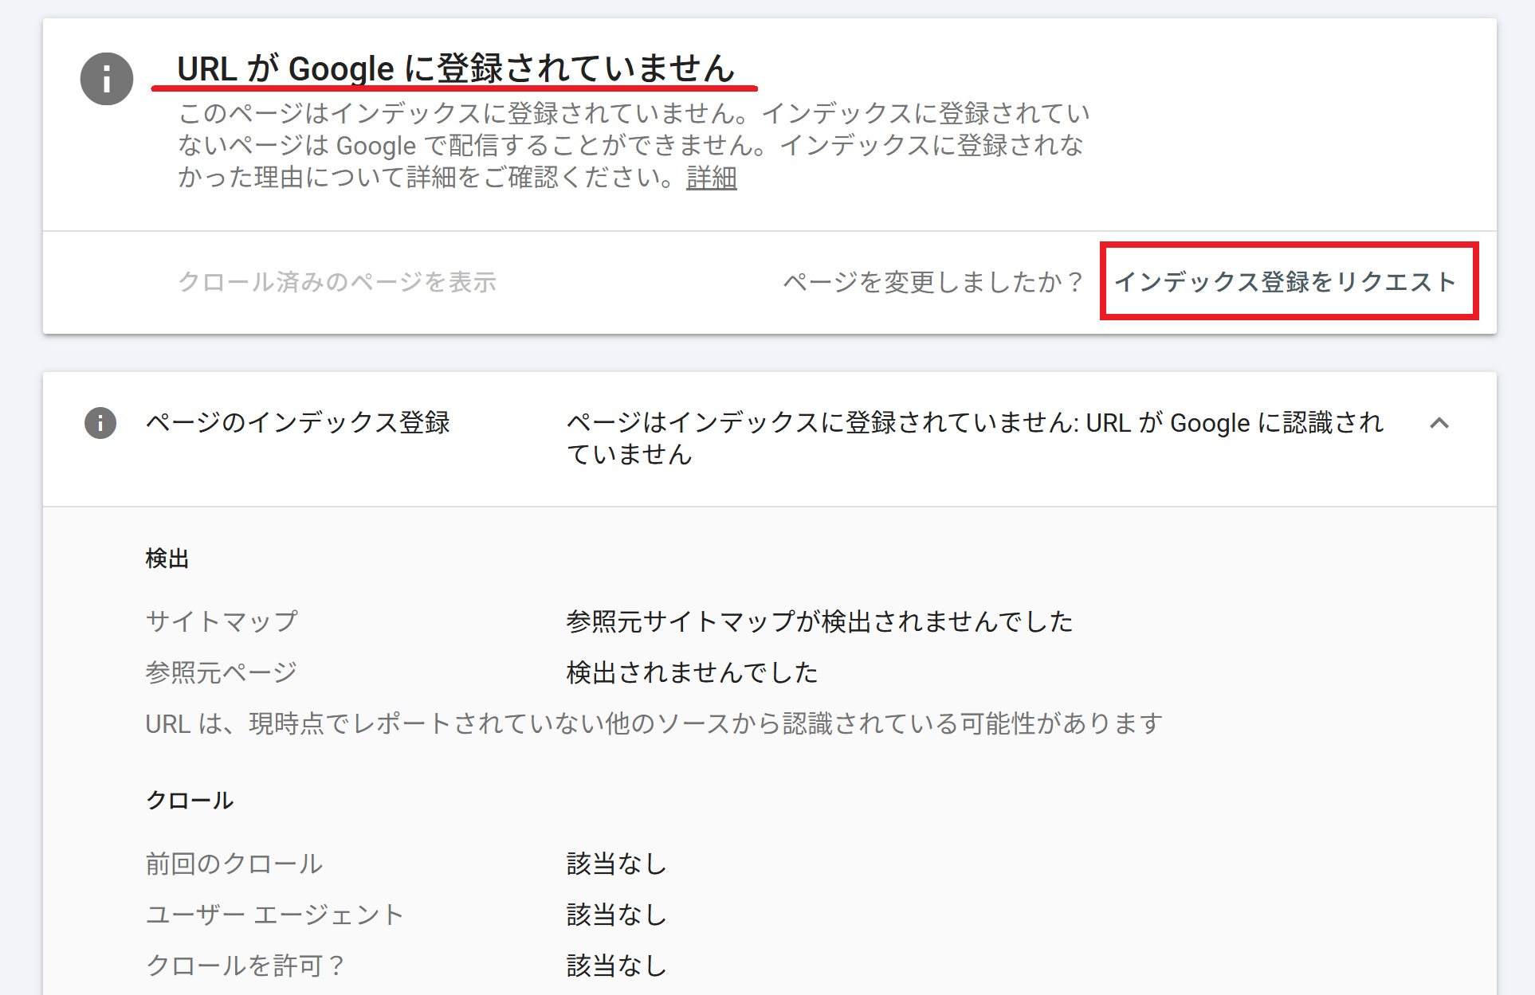Screen dimensions: 1535x995
Task: Click the ページを変更しましたか？ text
Action: pyautogui.click(x=934, y=281)
